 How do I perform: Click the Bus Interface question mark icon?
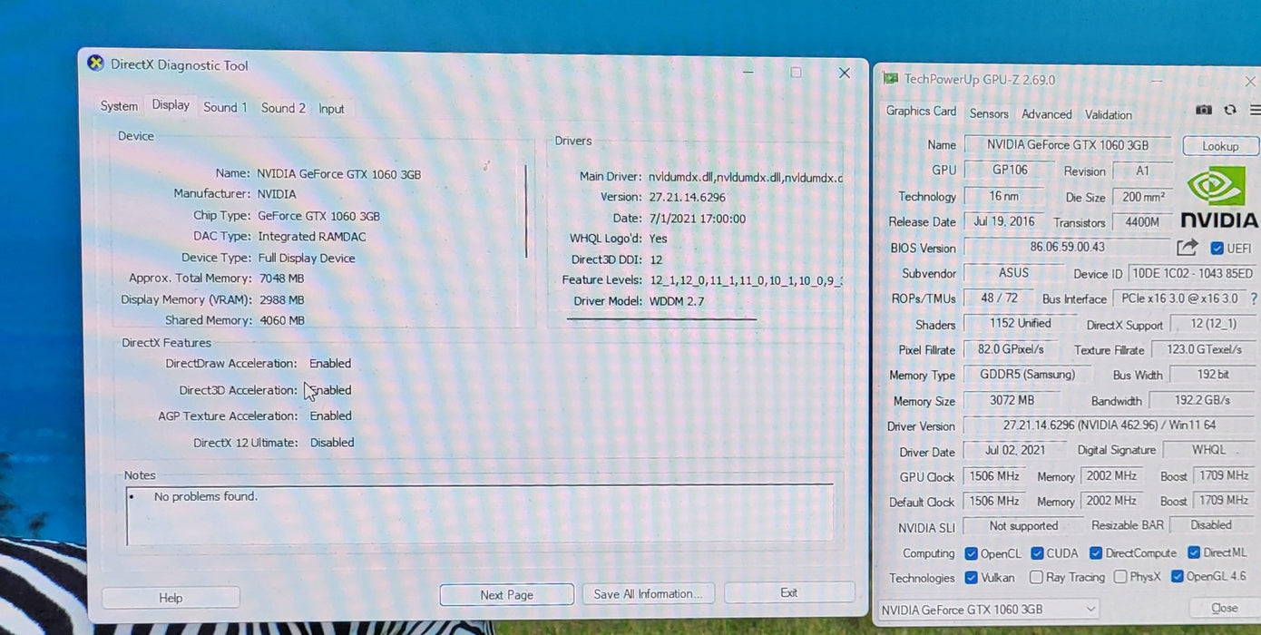[1254, 298]
